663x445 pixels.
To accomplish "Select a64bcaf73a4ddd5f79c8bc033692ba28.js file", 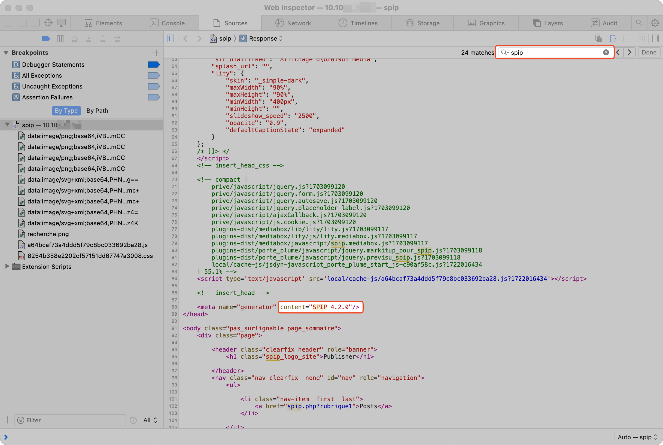I will pos(87,245).
